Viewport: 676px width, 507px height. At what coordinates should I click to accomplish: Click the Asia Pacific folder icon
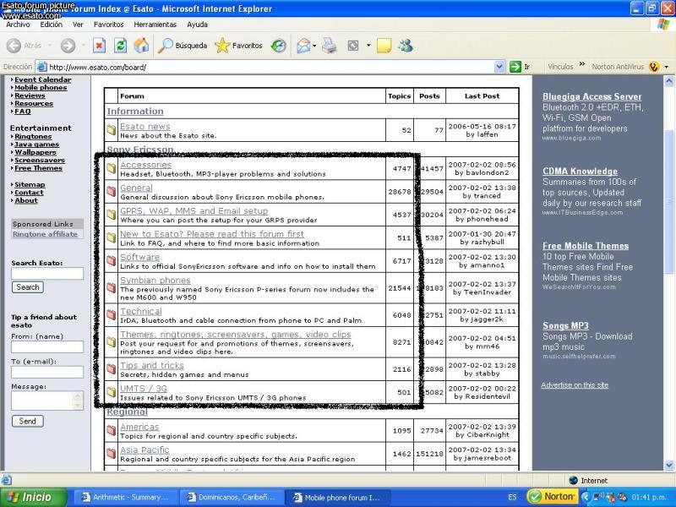point(112,454)
